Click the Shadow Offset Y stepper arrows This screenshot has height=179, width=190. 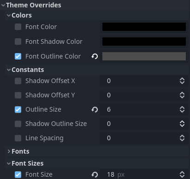[182, 95]
